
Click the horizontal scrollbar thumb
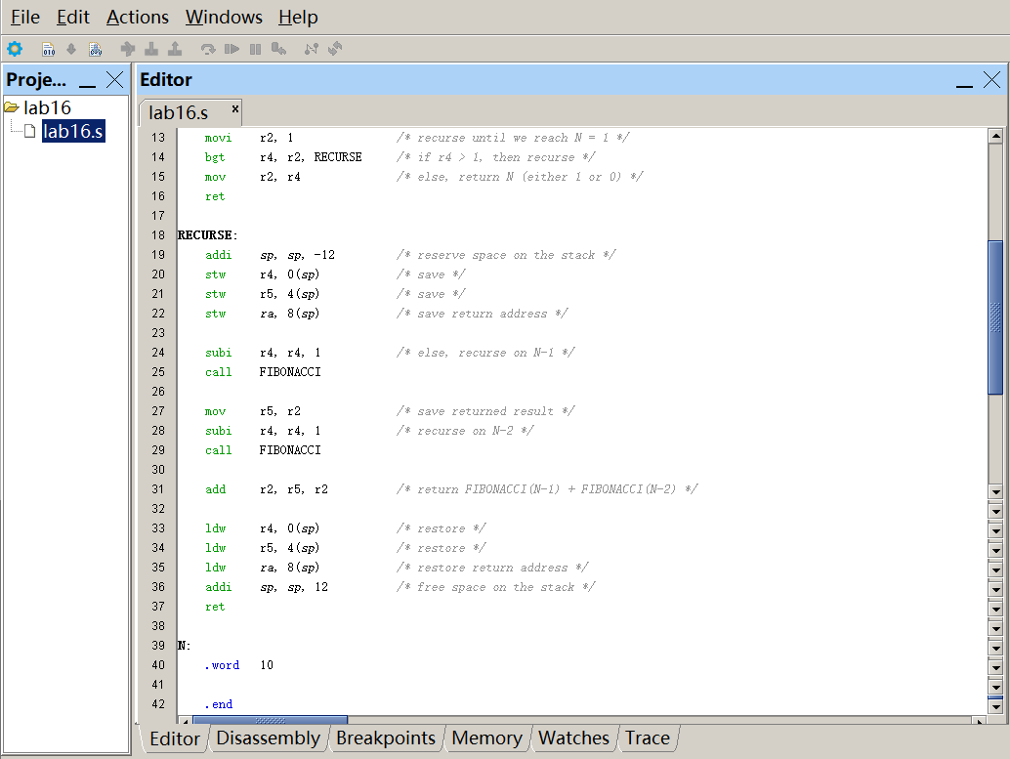(x=270, y=720)
